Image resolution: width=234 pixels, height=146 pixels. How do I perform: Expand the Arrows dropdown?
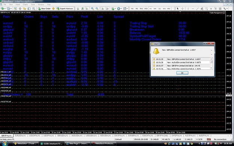227,9
